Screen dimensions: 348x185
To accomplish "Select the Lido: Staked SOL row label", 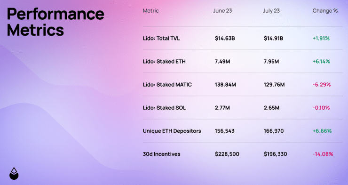I will pos(164,108).
